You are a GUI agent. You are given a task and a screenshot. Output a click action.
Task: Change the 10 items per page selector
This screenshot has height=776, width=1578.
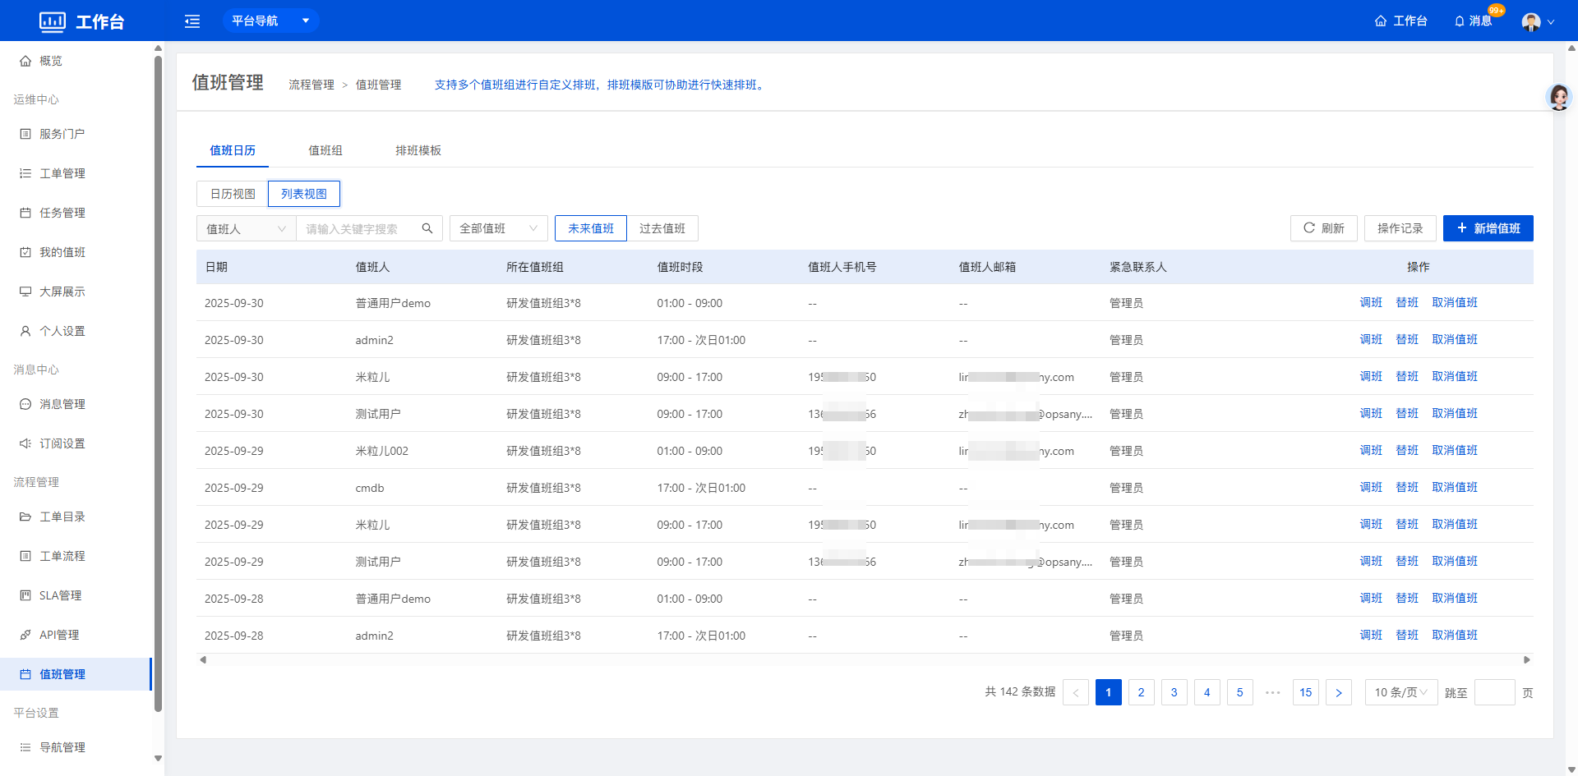point(1400,692)
